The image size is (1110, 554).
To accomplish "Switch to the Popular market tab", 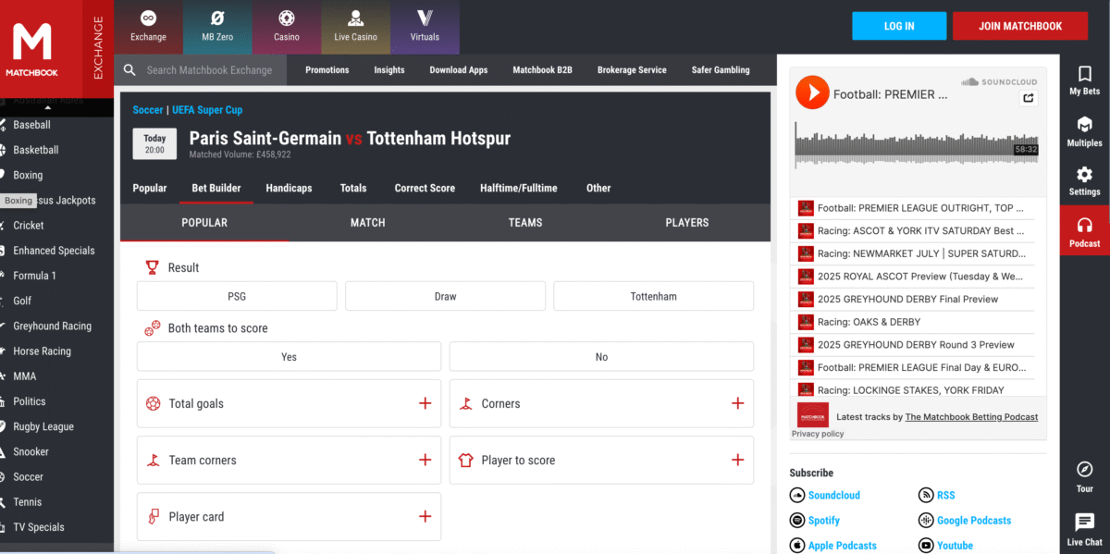I will pyautogui.click(x=150, y=189).
